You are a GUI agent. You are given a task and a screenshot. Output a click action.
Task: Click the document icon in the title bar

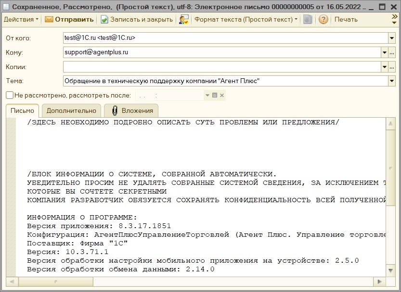[6, 7]
